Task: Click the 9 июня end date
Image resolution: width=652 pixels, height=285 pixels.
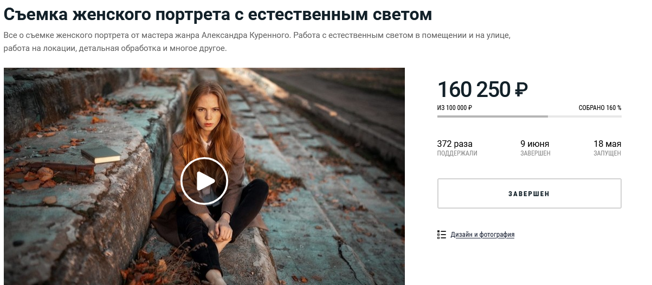Action: 535,144
